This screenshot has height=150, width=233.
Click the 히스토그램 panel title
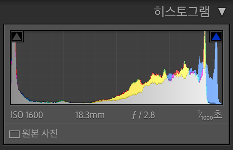pyautogui.click(x=182, y=11)
